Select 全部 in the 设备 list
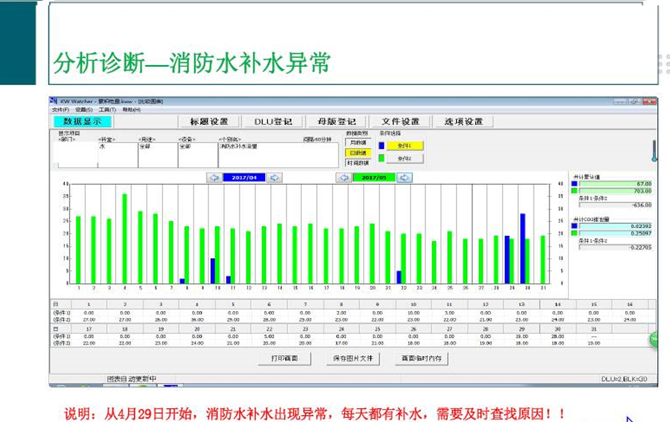 pos(185,146)
